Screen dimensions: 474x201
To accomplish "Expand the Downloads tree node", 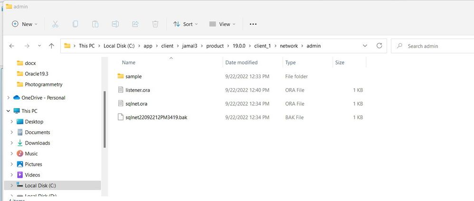I will (11, 143).
